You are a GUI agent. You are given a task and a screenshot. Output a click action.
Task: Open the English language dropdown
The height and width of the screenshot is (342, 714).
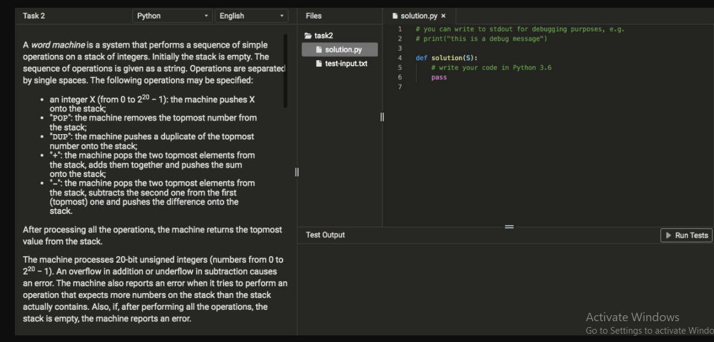pos(251,16)
